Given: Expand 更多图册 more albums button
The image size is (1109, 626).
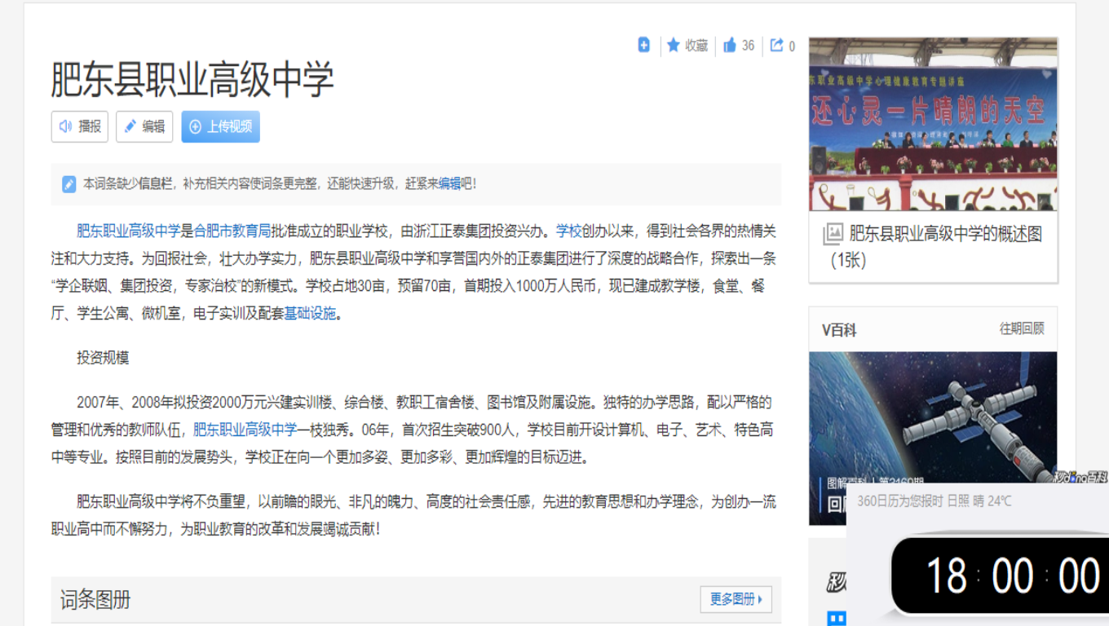Looking at the screenshot, I should pyautogui.click(x=736, y=599).
